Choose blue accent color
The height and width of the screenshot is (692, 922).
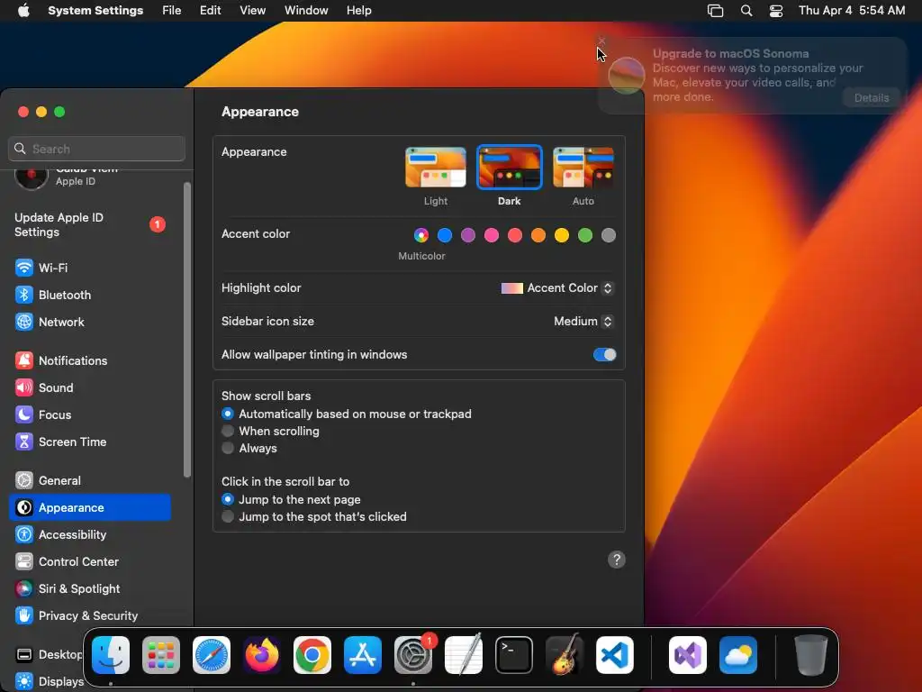tap(445, 235)
